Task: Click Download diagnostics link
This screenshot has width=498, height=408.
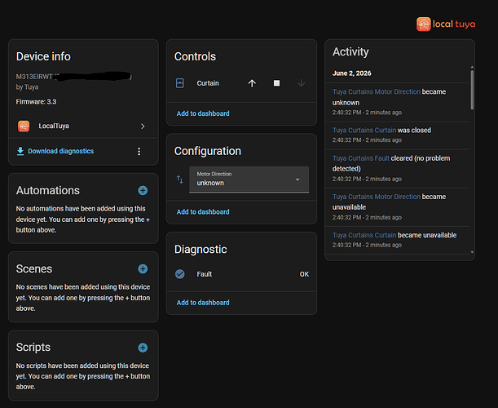Action: point(60,151)
